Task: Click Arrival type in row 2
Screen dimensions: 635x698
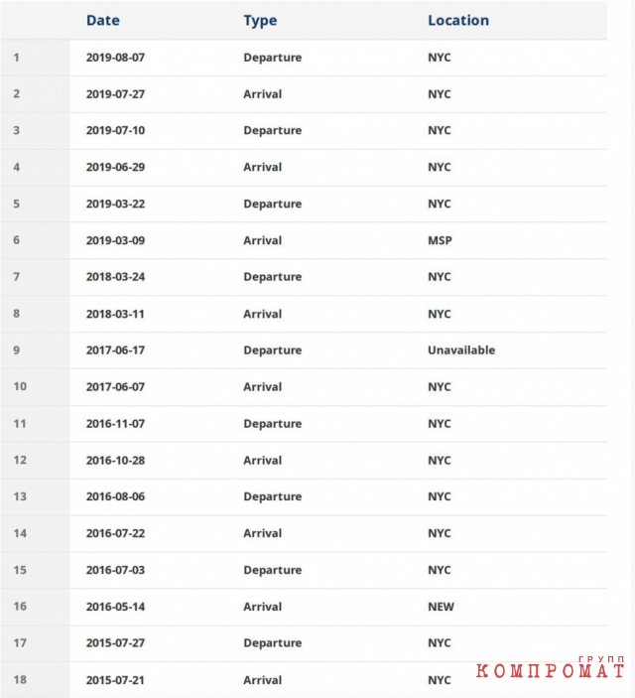Action: 262,94
